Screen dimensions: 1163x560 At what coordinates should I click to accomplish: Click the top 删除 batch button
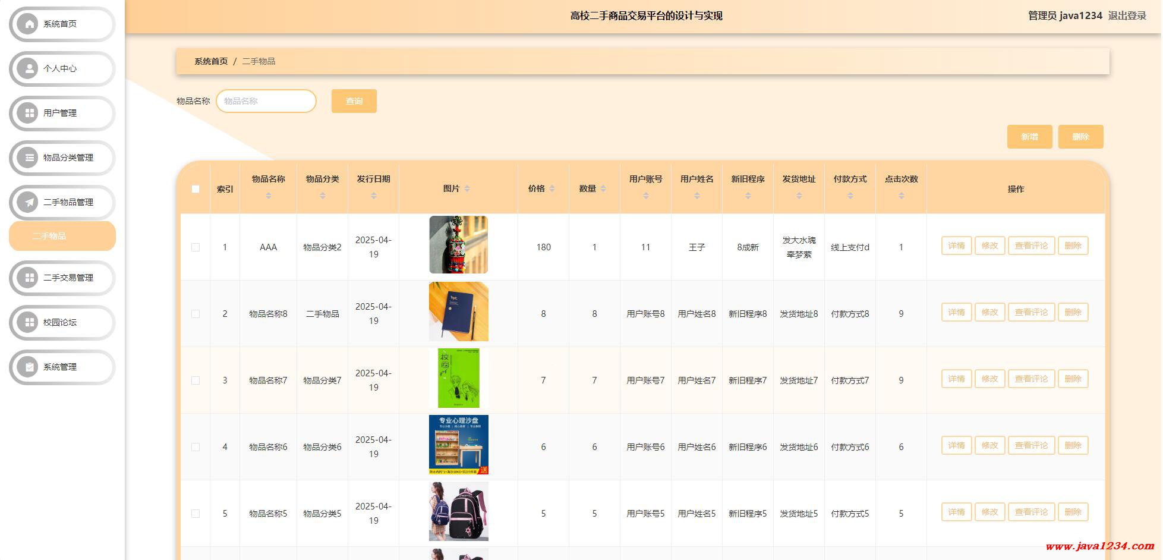pos(1081,137)
